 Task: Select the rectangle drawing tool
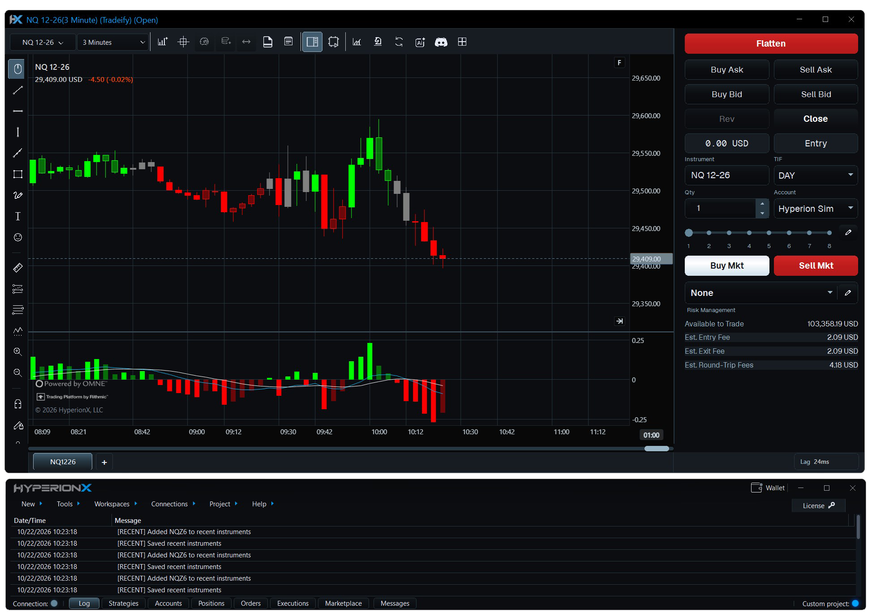17,174
